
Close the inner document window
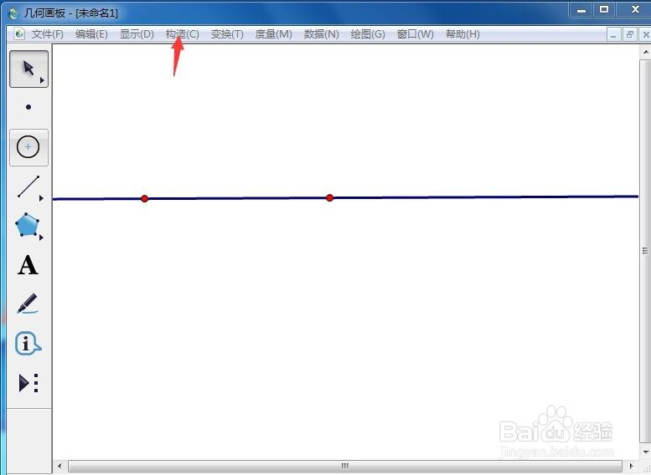[x=646, y=35]
